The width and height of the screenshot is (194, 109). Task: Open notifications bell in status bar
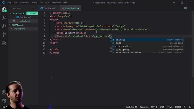pos(190,107)
